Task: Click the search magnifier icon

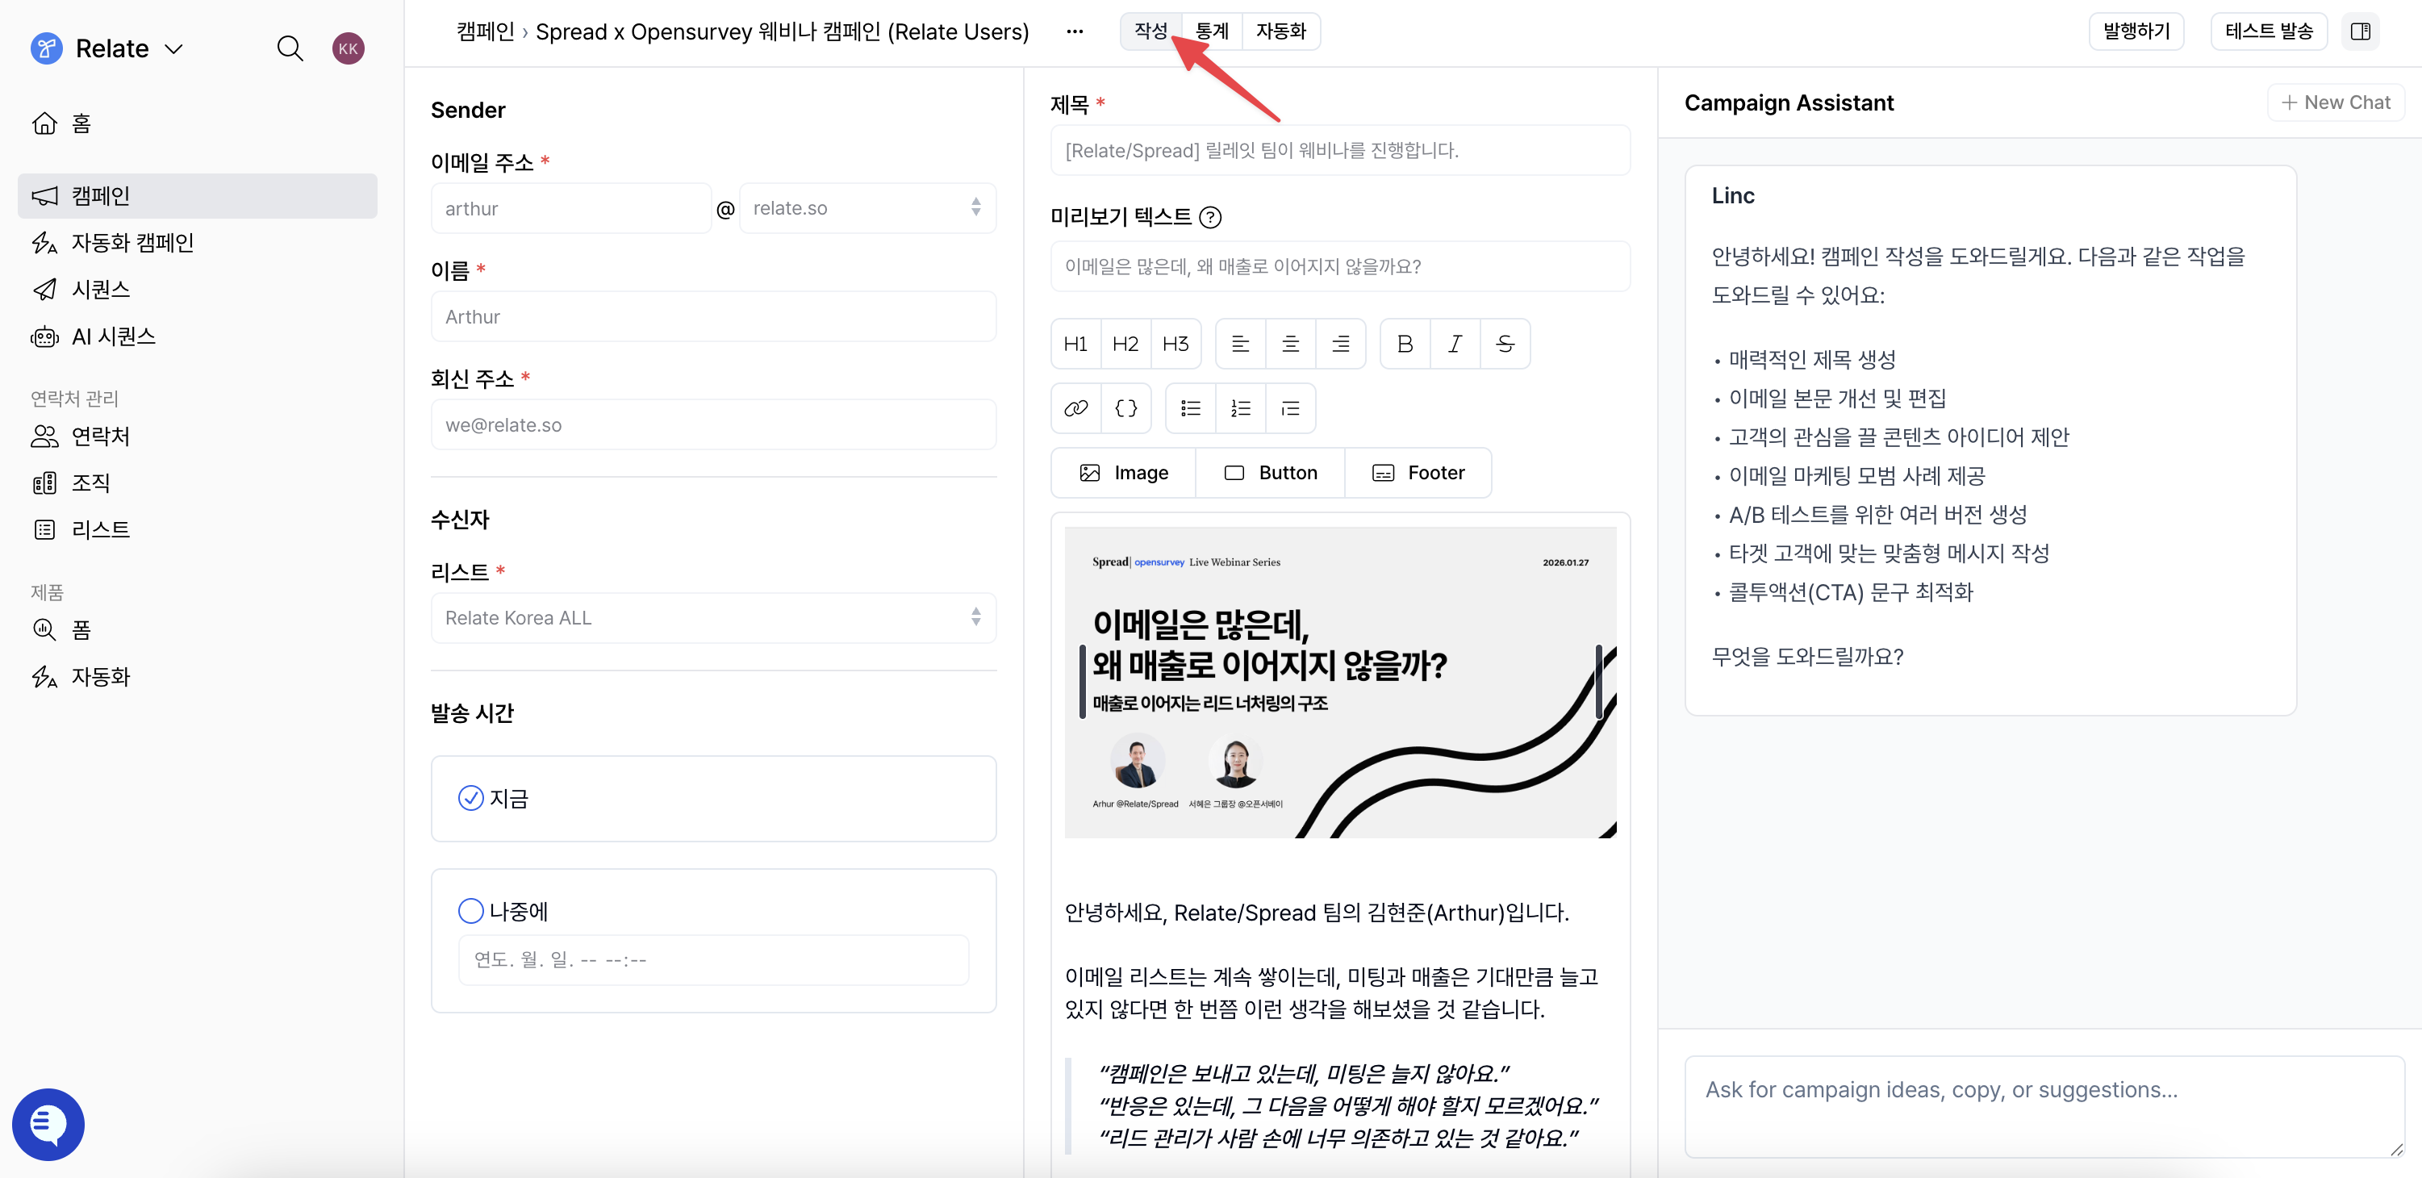Action: [x=290, y=48]
